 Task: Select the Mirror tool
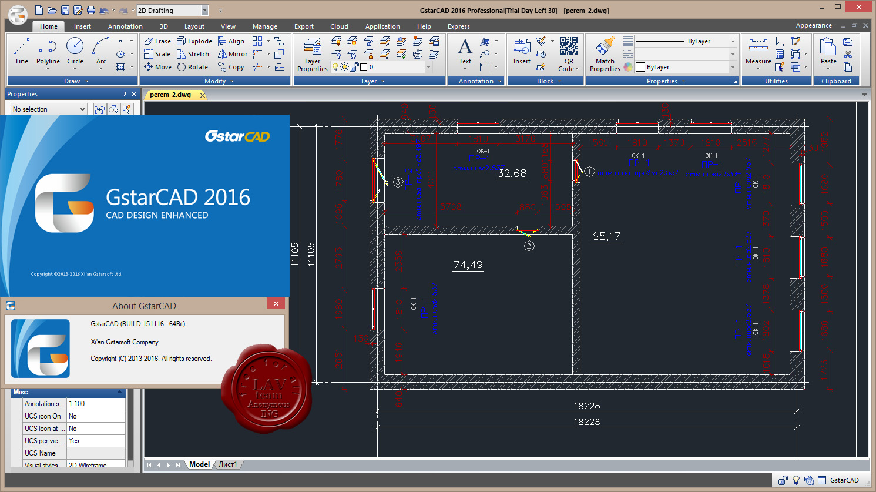point(233,54)
